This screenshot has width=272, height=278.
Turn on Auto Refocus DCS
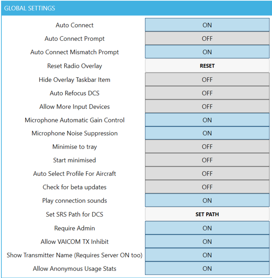[x=207, y=93]
